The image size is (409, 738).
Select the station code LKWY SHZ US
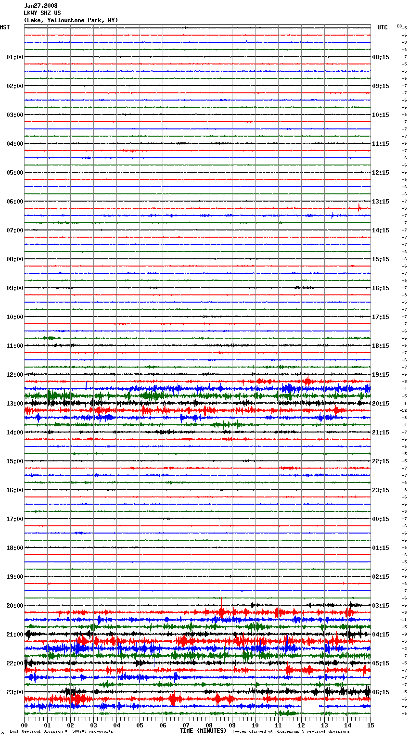tap(42, 13)
